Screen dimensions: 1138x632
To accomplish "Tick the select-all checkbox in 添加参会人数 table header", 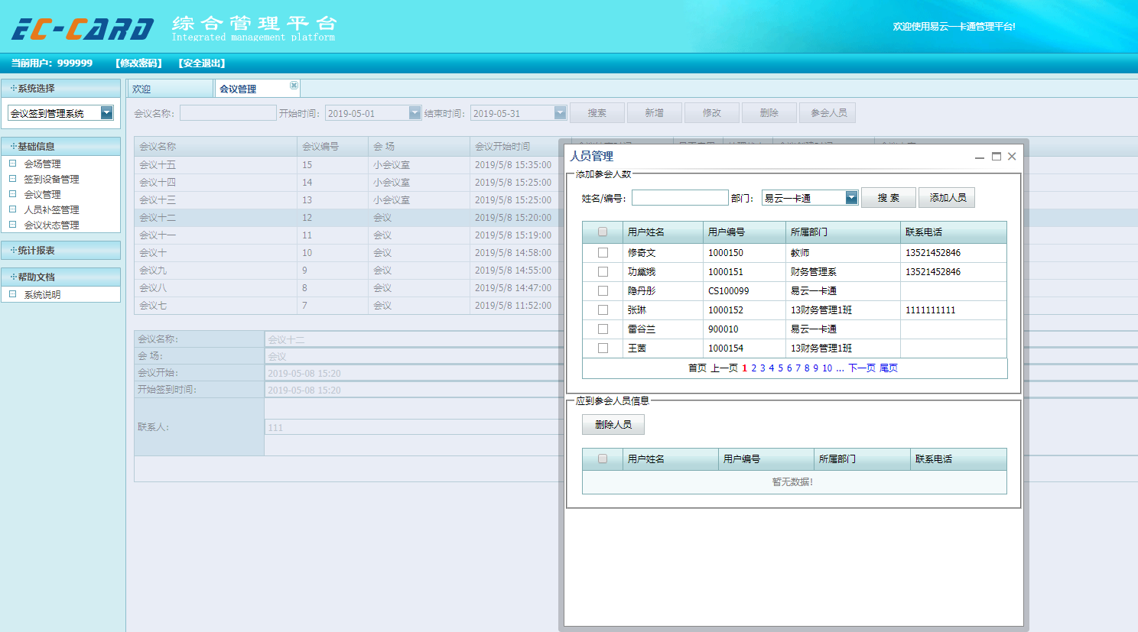I will (x=603, y=232).
